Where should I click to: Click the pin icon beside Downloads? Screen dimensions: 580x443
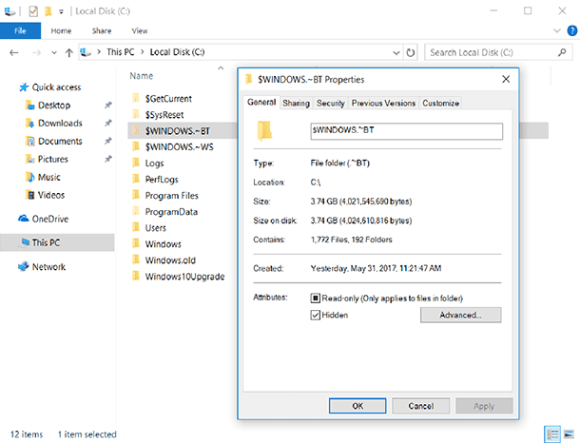coord(108,124)
